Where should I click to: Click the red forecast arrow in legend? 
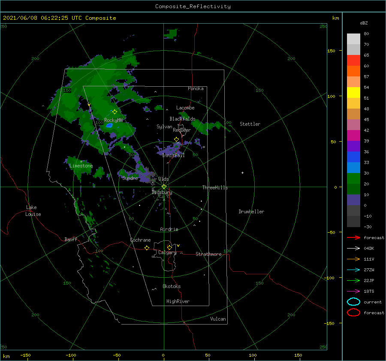(x=353, y=237)
